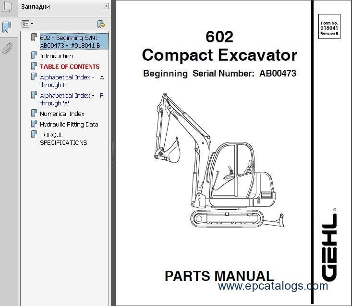The image size is (352, 306).
Task: Select the '602 - Beginning S/N' bookmark
Action: coord(74,41)
